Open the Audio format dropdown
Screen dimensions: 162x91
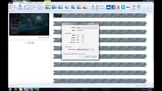point(85,50)
